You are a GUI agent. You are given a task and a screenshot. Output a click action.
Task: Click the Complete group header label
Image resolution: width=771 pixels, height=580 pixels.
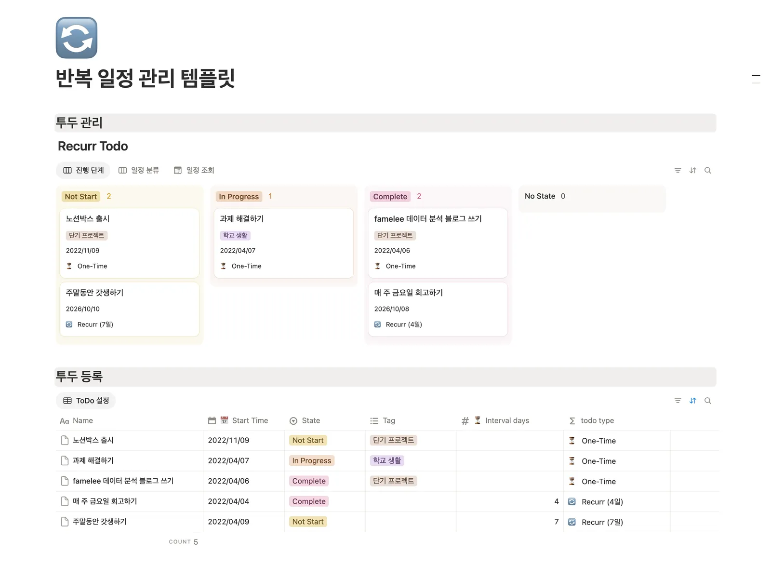[390, 197]
